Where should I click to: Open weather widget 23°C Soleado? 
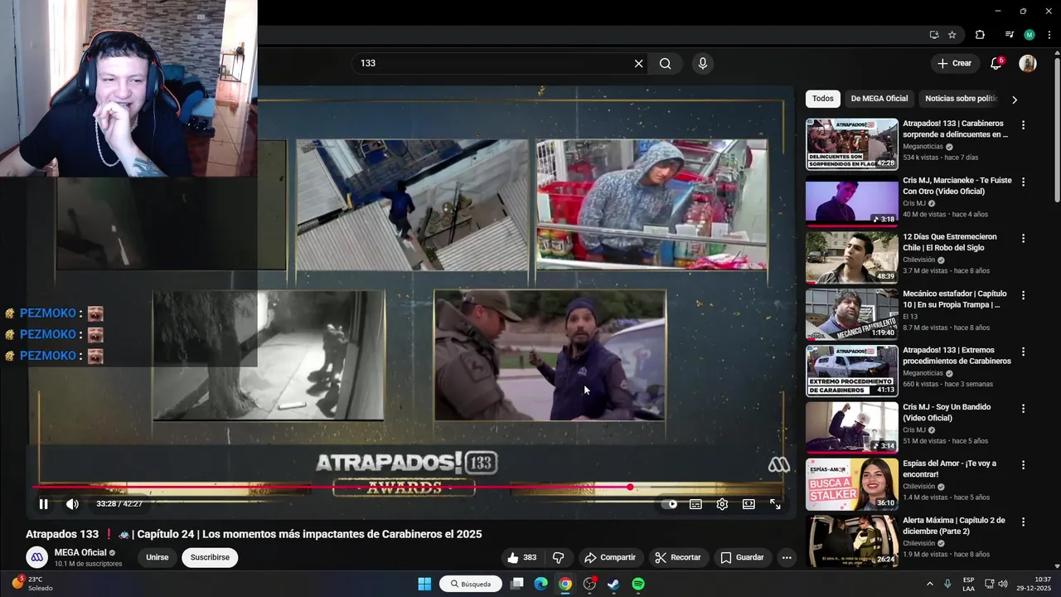[x=31, y=584]
